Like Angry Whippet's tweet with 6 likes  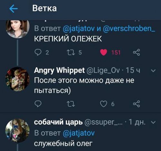(x=104, y=104)
